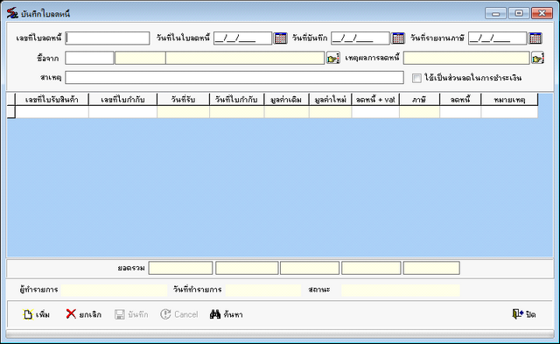Screen dimensions: 560x344
Task: Open calendar for วันที่รายงานภาษี date
Action: tap(535, 39)
